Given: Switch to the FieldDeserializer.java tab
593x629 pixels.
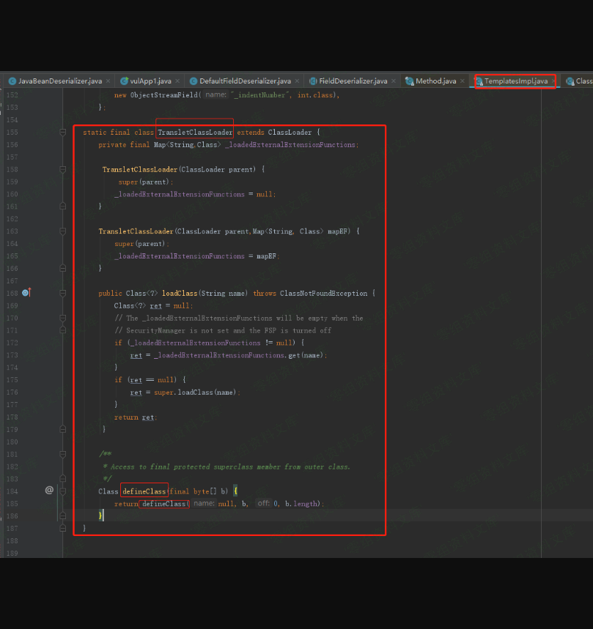Looking at the screenshot, I should click(x=353, y=81).
